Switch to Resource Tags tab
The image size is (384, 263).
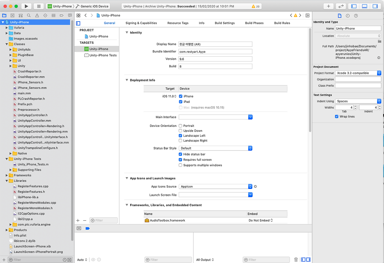point(178,23)
